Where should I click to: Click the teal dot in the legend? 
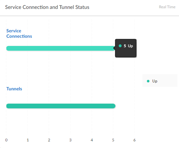coord(148,81)
